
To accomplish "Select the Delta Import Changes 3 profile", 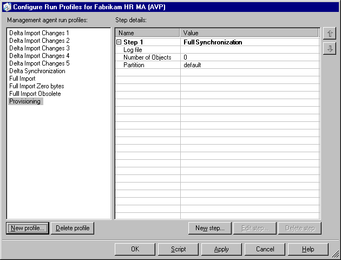I will click(x=40, y=48).
